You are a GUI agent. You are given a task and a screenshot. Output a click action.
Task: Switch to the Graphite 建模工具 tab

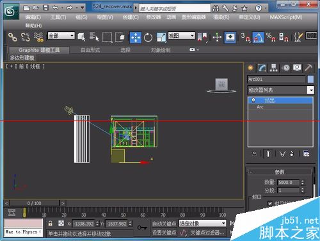click(x=39, y=50)
